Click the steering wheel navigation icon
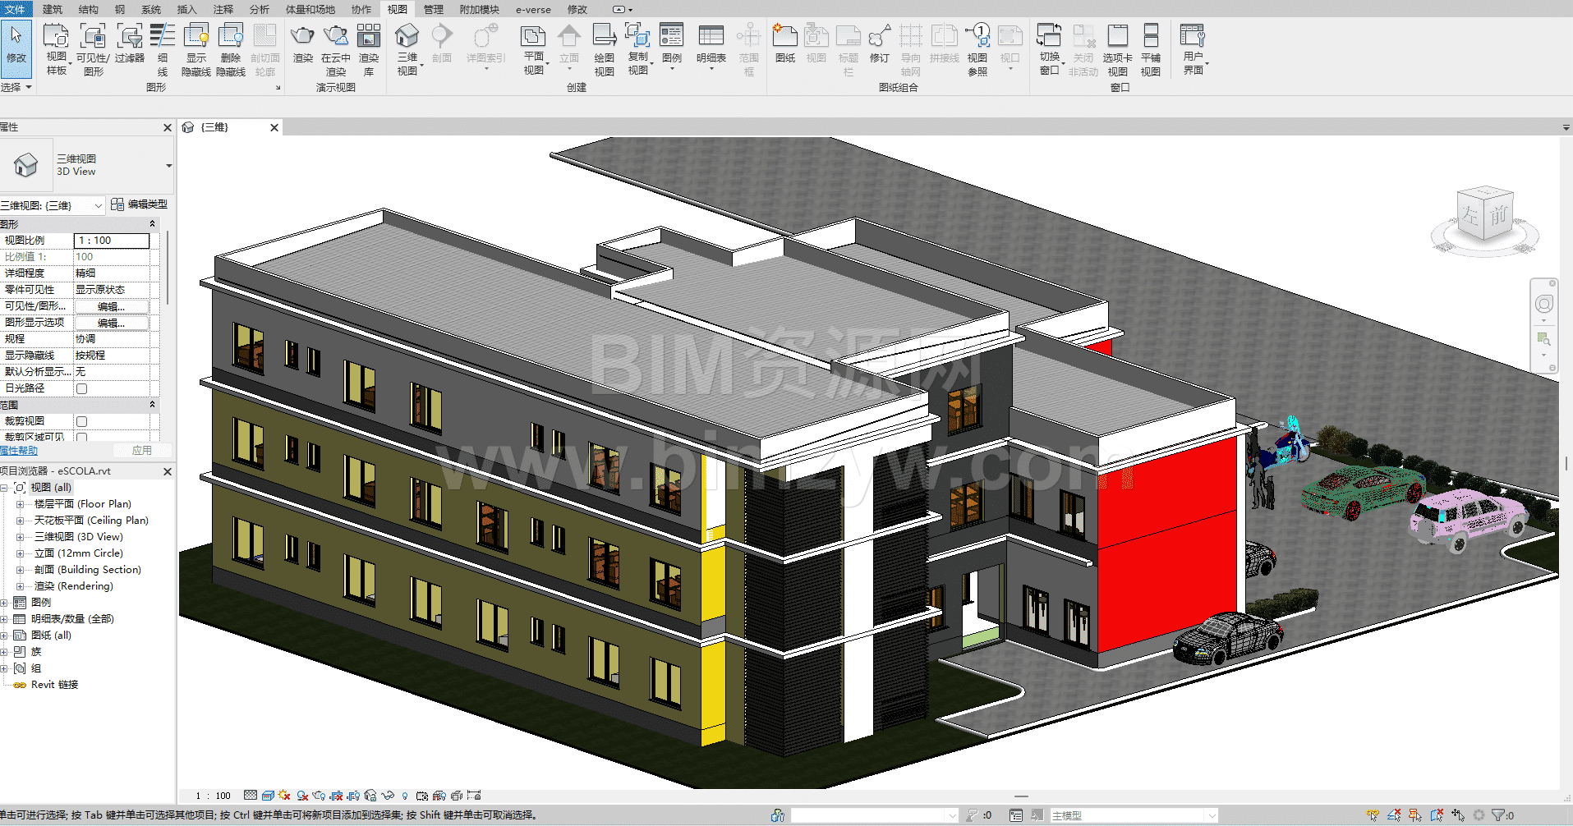 [1544, 305]
